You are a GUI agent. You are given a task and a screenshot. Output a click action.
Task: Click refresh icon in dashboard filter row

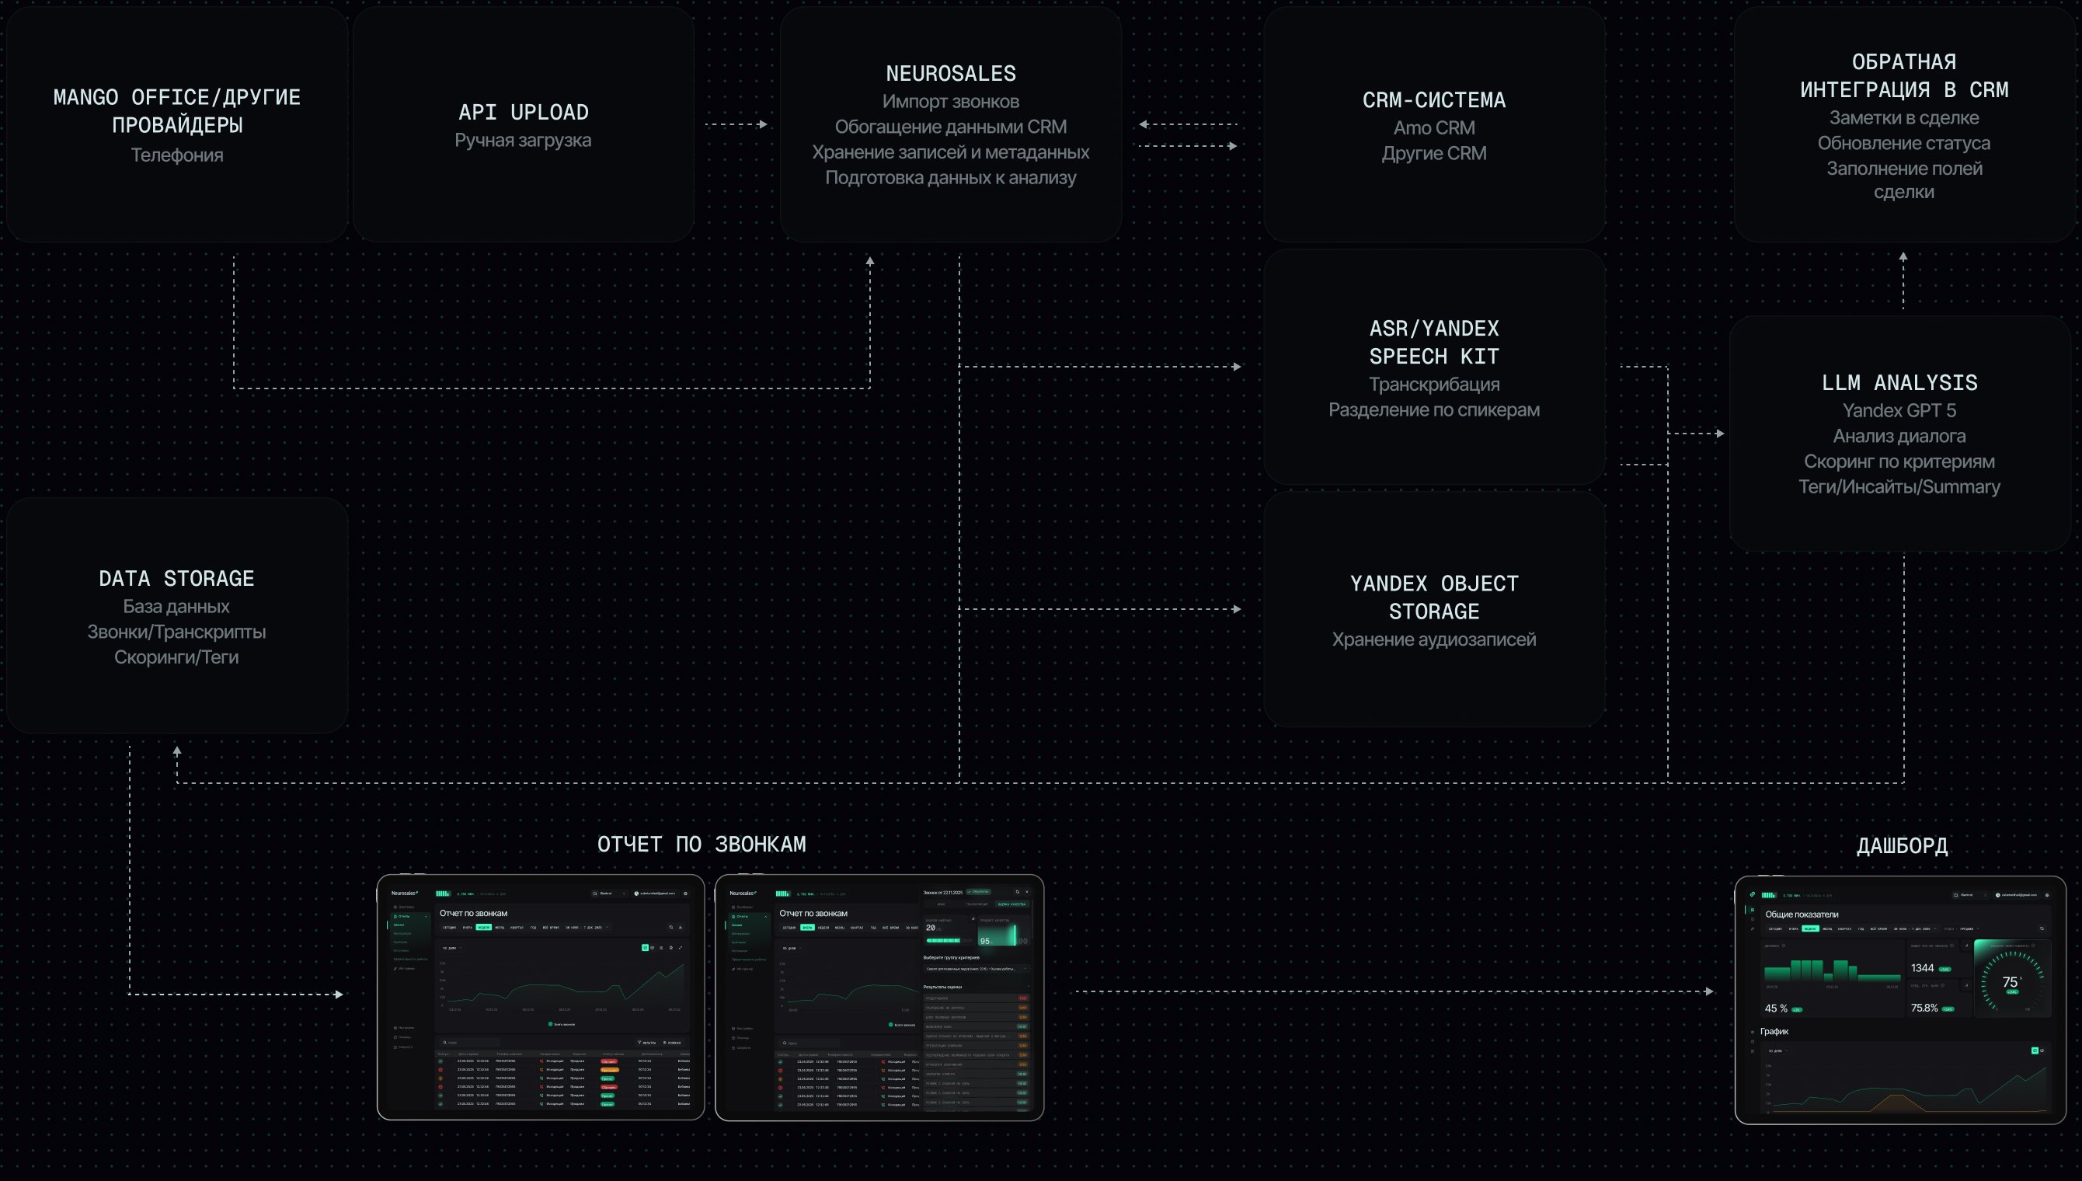point(2042,928)
